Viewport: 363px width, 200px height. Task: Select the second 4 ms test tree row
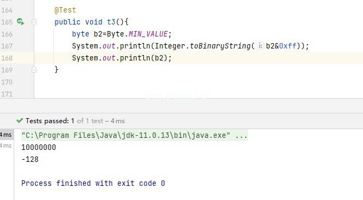tap(6, 146)
